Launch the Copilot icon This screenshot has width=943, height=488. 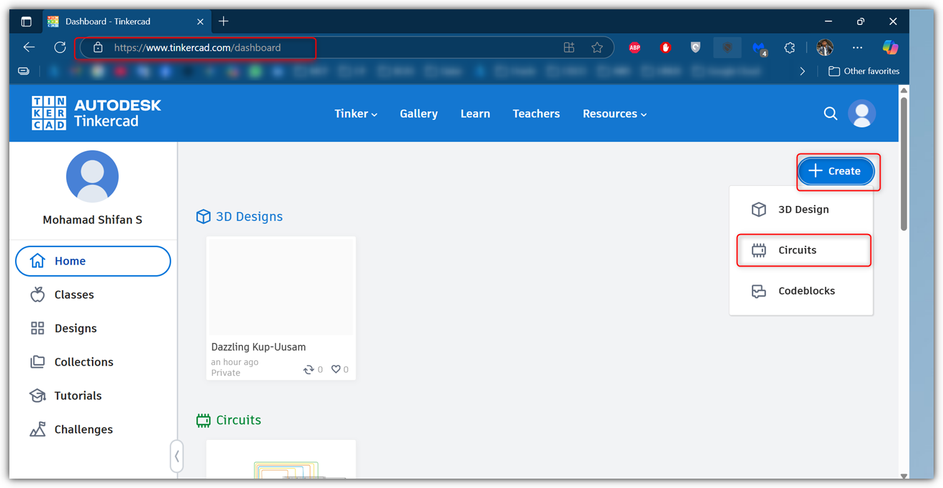point(890,47)
